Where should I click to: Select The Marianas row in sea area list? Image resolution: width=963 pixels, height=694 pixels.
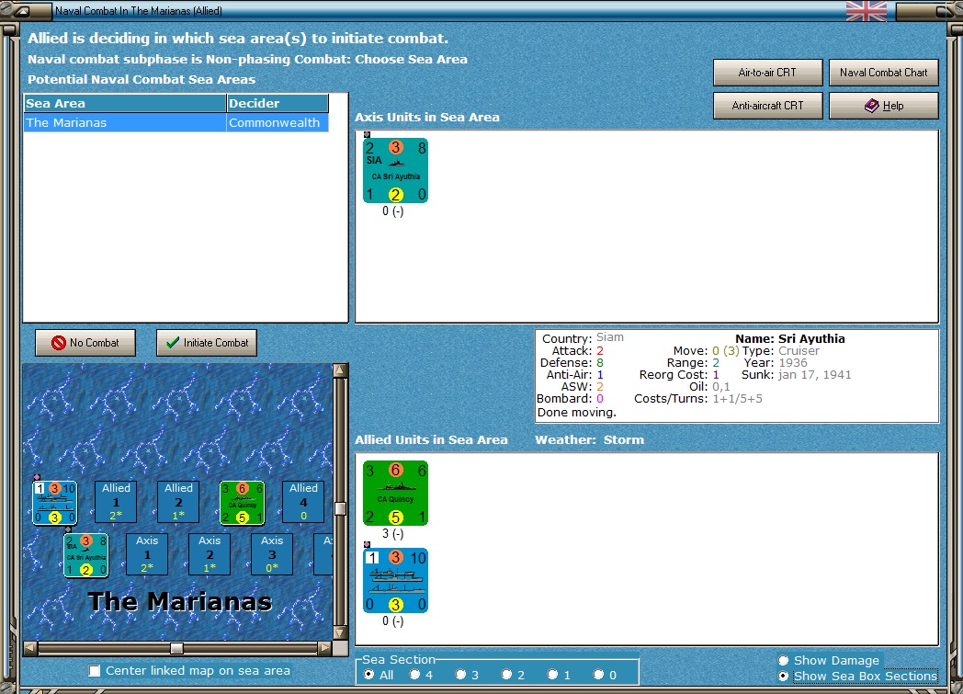tap(176, 123)
